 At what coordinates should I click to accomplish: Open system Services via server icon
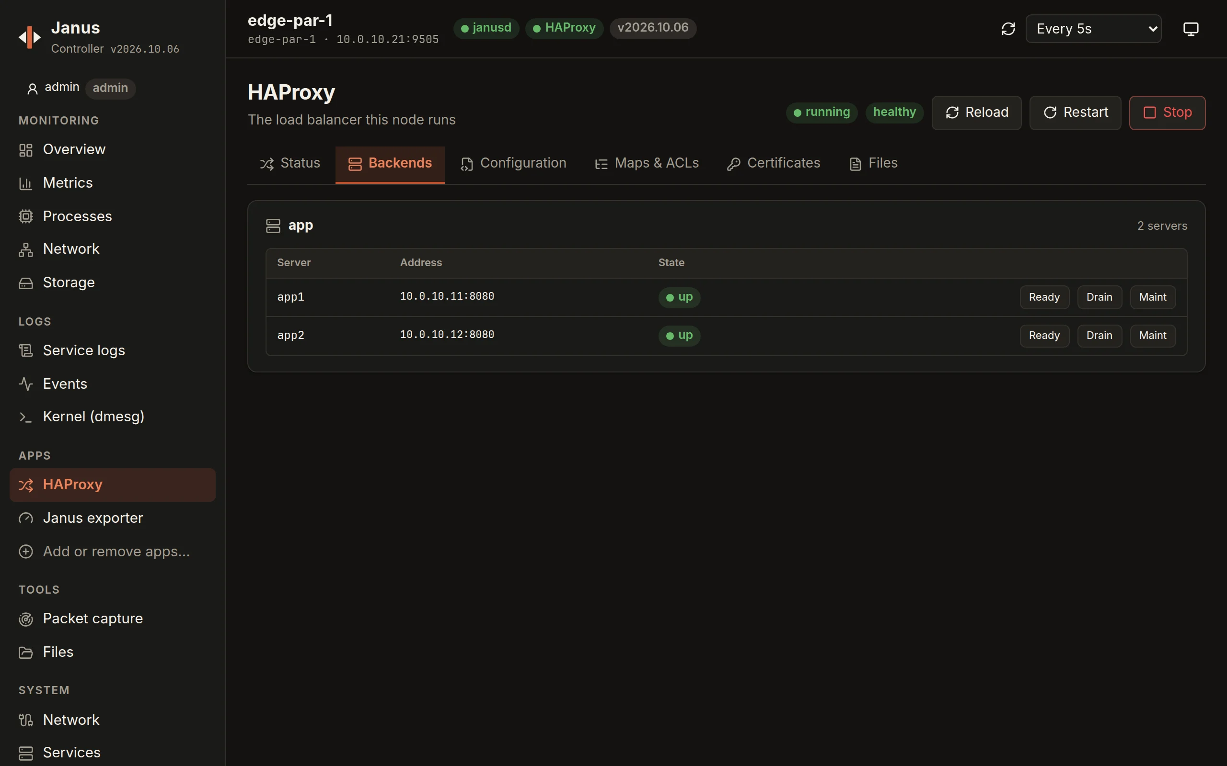pyautogui.click(x=26, y=754)
